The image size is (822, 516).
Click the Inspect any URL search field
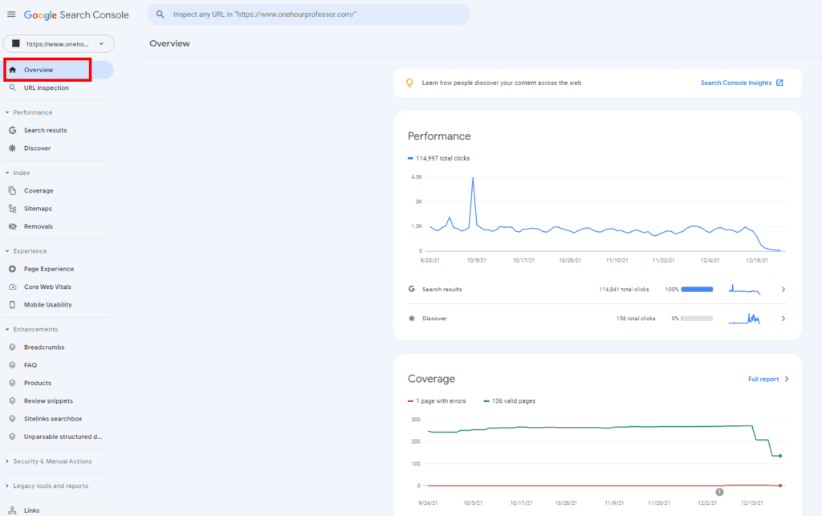309,14
